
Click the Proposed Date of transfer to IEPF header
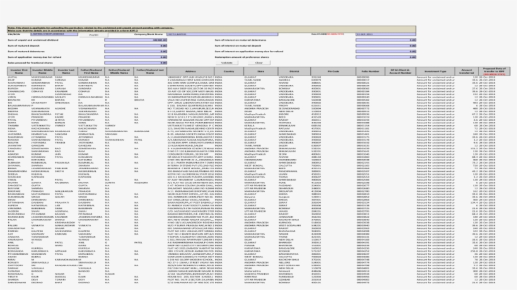[x=494, y=71]
